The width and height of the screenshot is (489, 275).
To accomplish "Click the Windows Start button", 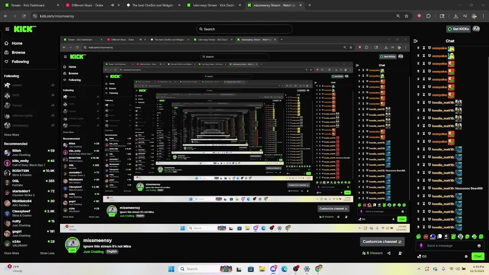I will point(172,269).
